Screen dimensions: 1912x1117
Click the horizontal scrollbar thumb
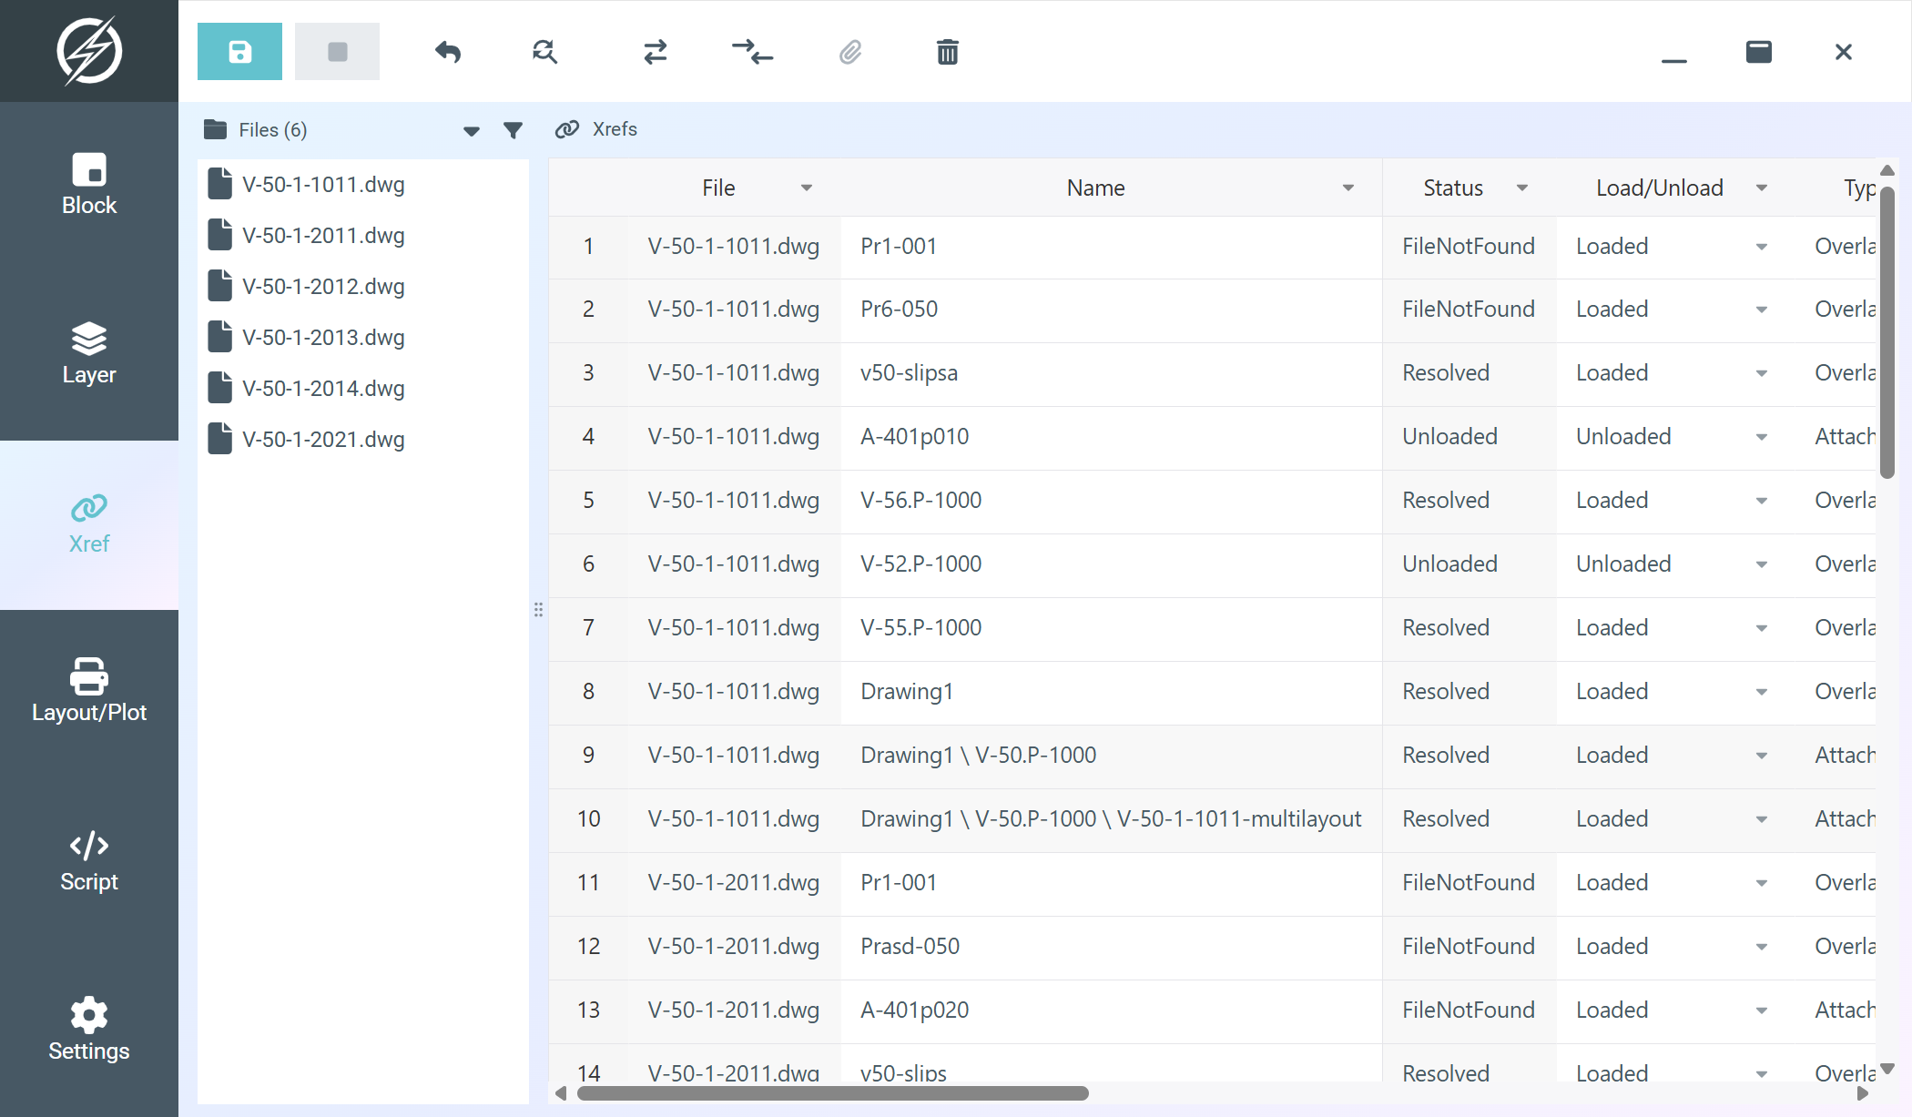pos(833,1093)
